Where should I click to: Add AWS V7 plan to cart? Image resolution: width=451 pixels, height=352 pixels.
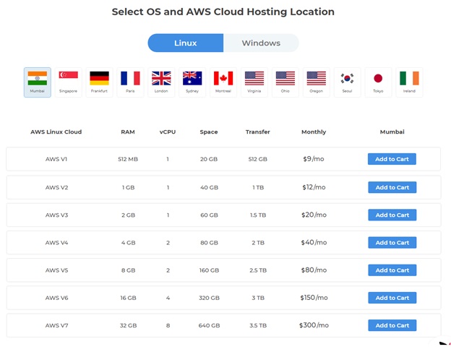(x=392, y=325)
